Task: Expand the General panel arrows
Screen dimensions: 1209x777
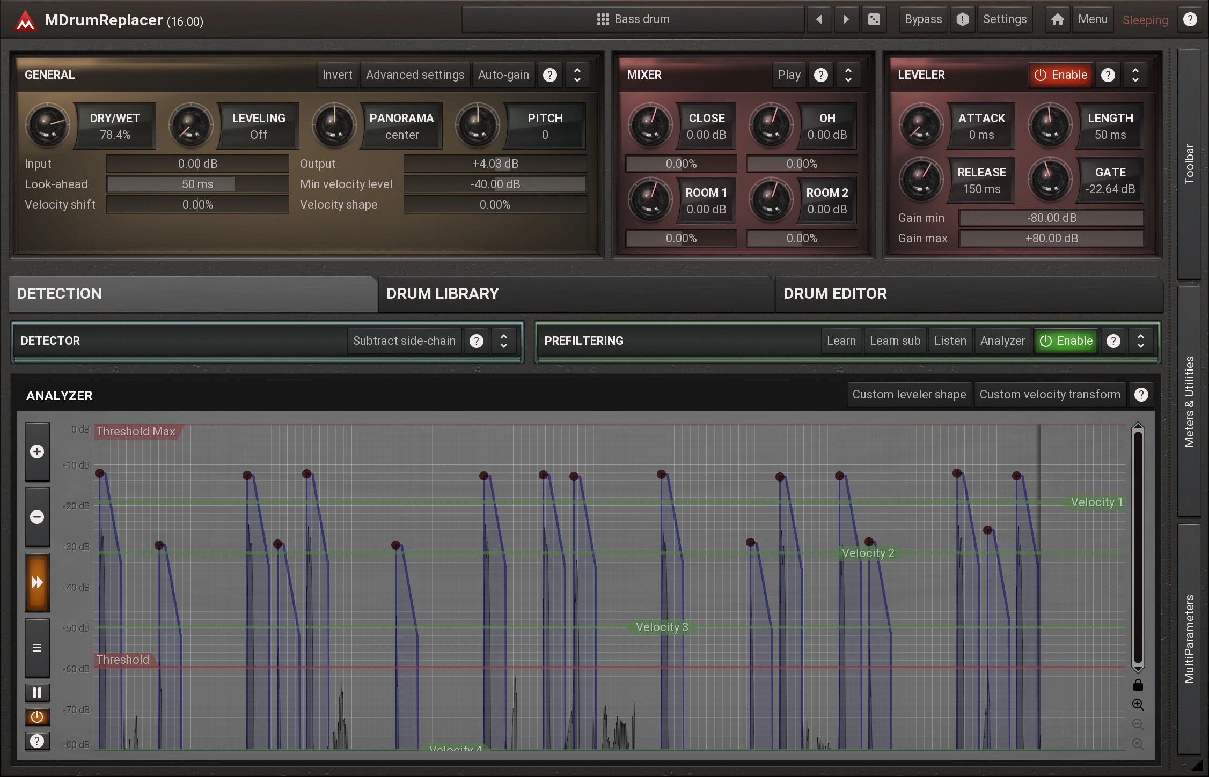Action: click(577, 75)
